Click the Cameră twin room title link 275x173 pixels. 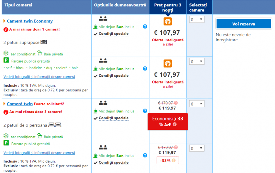tap(20, 104)
